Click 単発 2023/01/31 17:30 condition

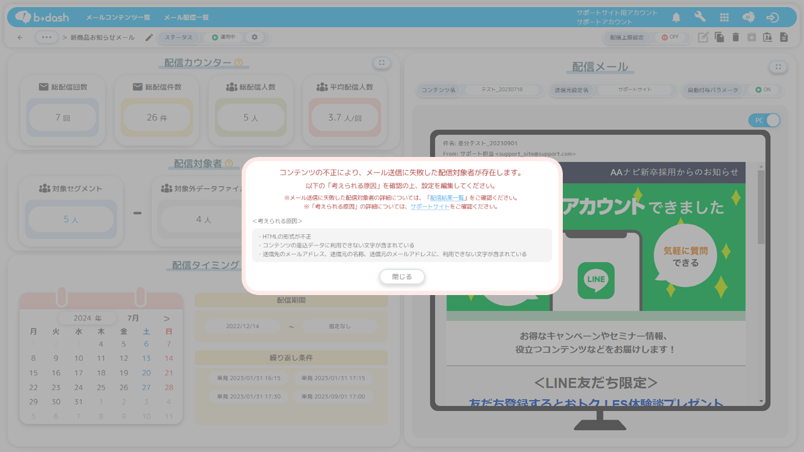[x=249, y=397]
